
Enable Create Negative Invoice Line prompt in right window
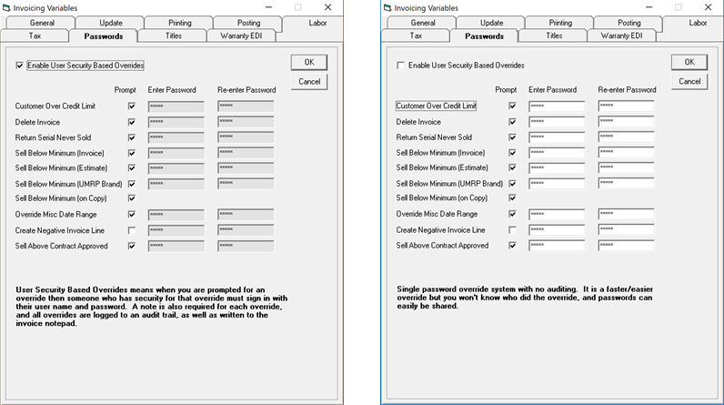click(512, 229)
